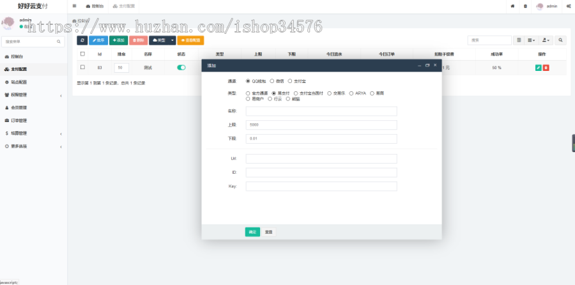Viewport: 575px width, 285px height.
Task: Click the sidebar search magnifier icon
Action: [59, 42]
